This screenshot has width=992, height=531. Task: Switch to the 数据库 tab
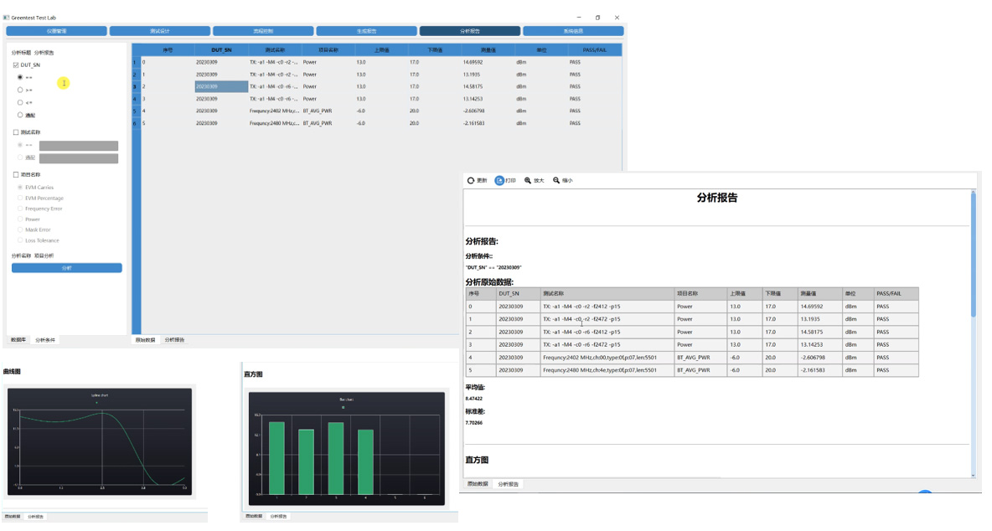[x=18, y=340]
